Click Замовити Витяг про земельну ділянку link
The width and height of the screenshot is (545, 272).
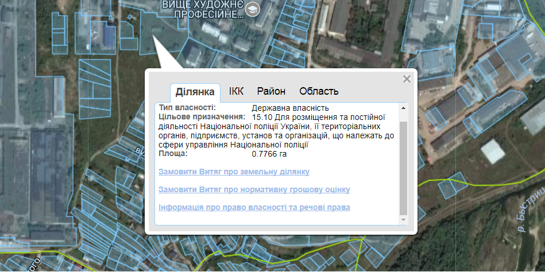pos(234,172)
